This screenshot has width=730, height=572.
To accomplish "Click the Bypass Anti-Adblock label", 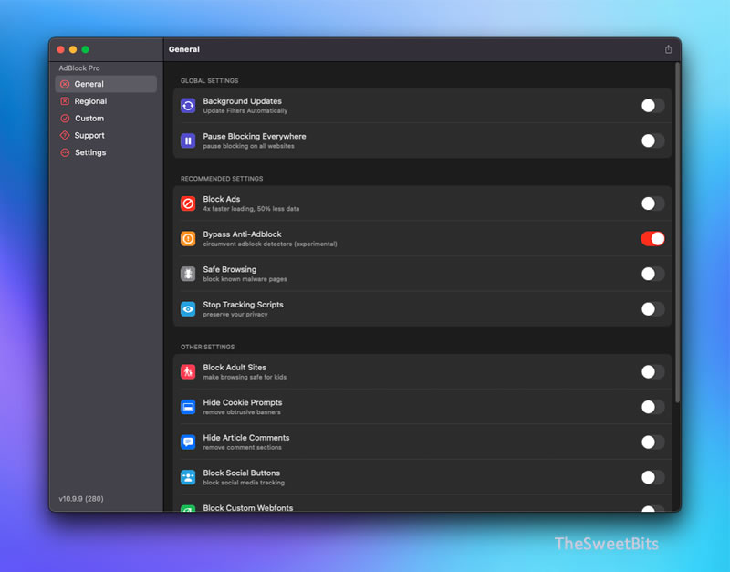I will tap(242, 234).
